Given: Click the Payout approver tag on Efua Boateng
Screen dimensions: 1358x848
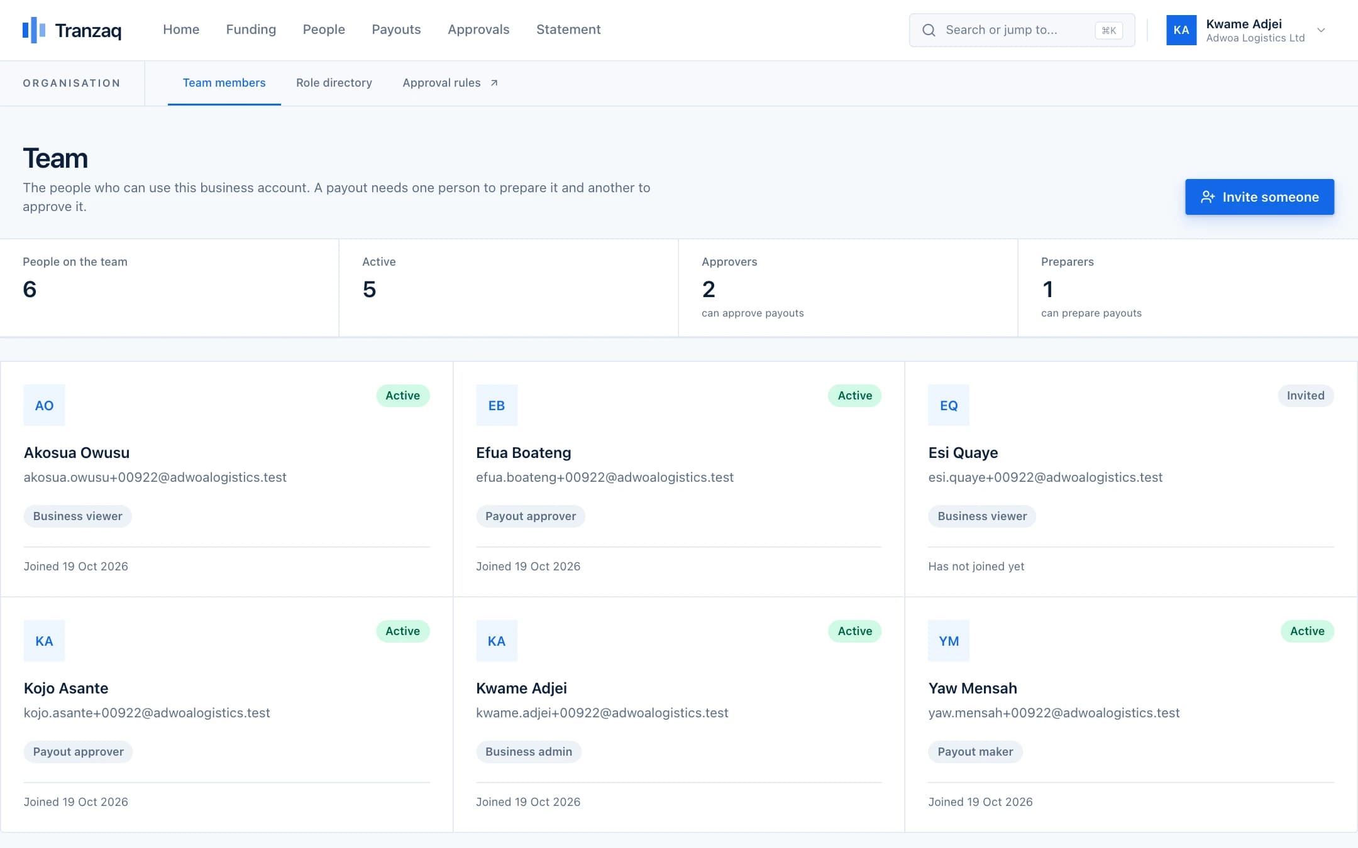Looking at the screenshot, I should click(530, 516).
